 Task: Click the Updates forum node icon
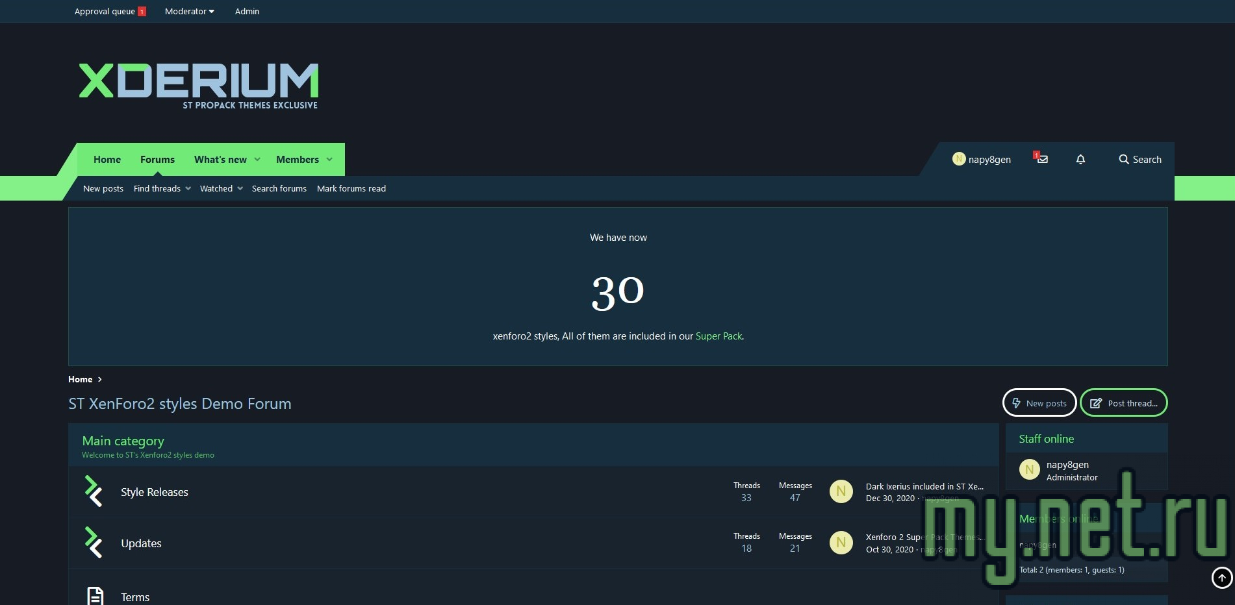94,543
